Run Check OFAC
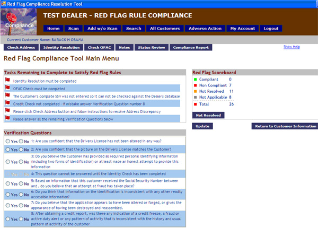Screen dimensions: 318x228 (x=100, y=48)
